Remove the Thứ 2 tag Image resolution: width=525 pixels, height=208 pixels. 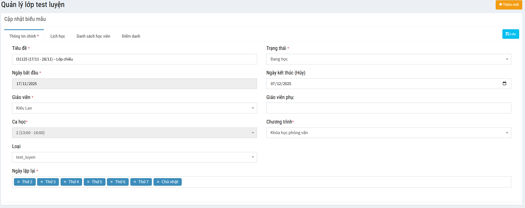(x=18, y=182)
